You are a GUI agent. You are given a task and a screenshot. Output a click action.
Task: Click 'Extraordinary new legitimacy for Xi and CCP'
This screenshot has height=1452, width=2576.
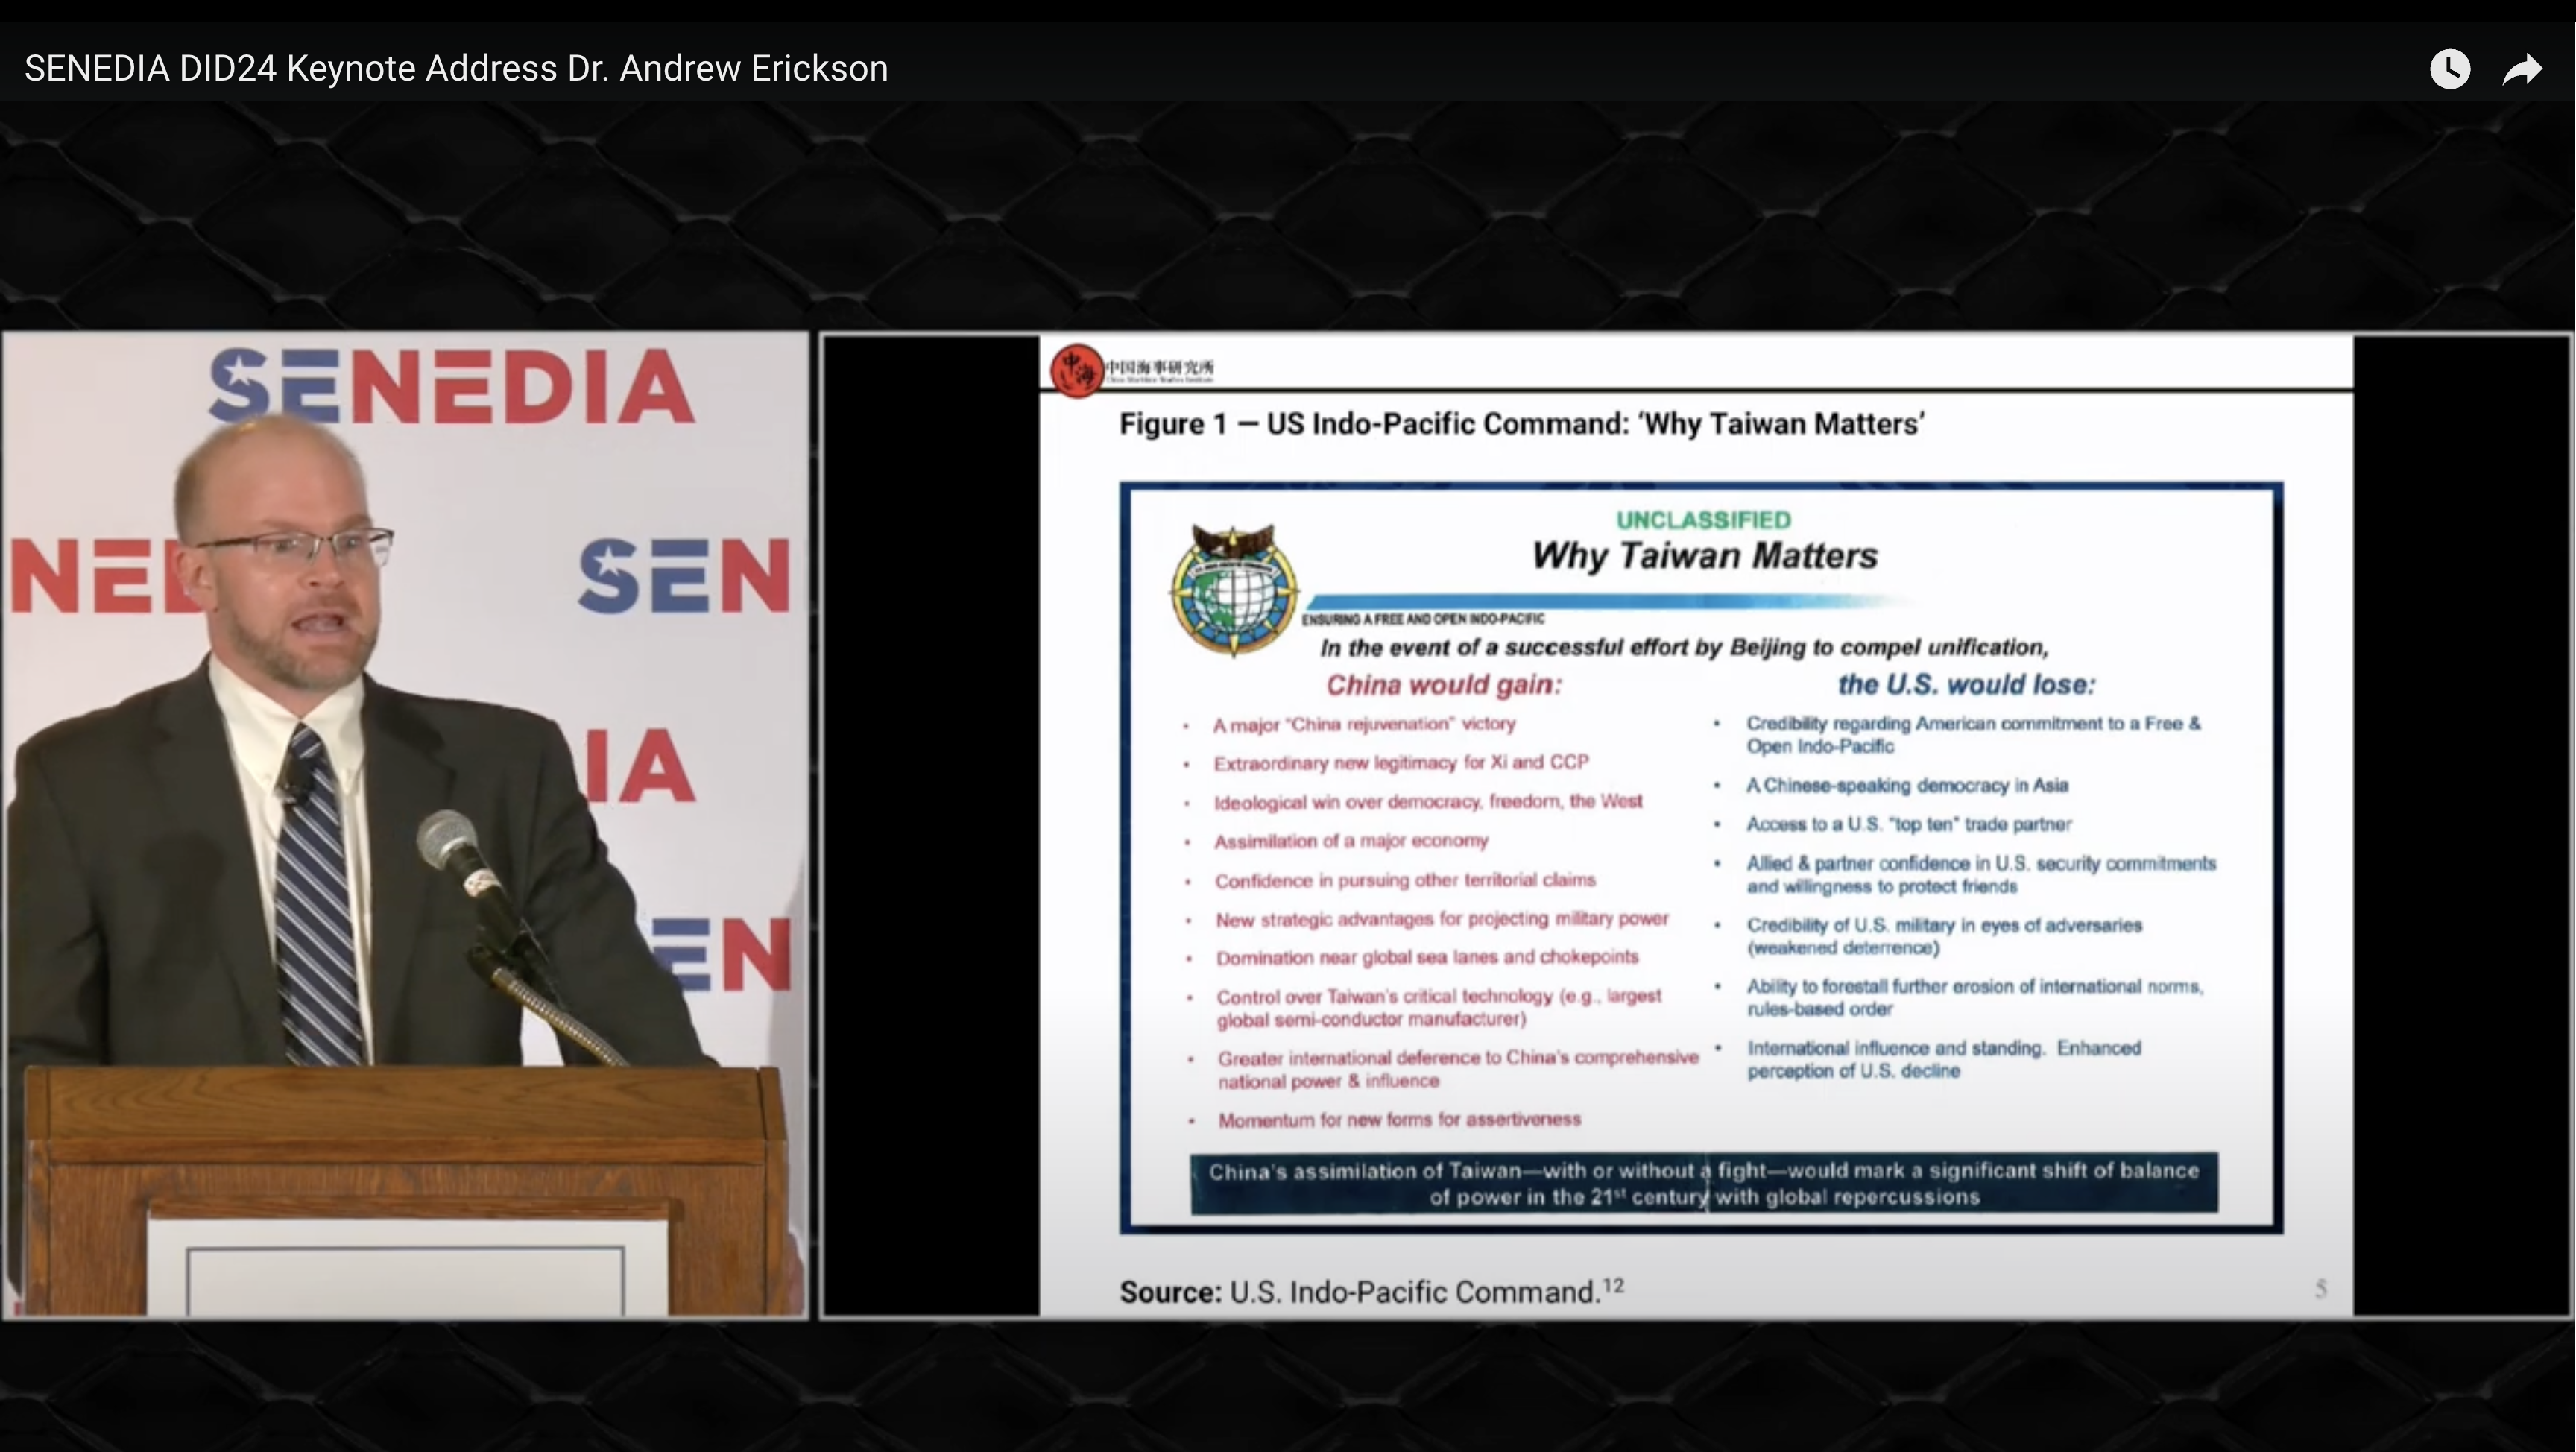1401,763
